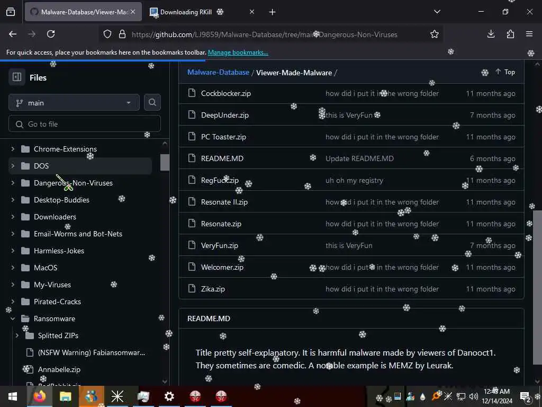Viewport: 542px width, 407px height.
Task: Reload the current GitHub page
Action: [51, 34]
